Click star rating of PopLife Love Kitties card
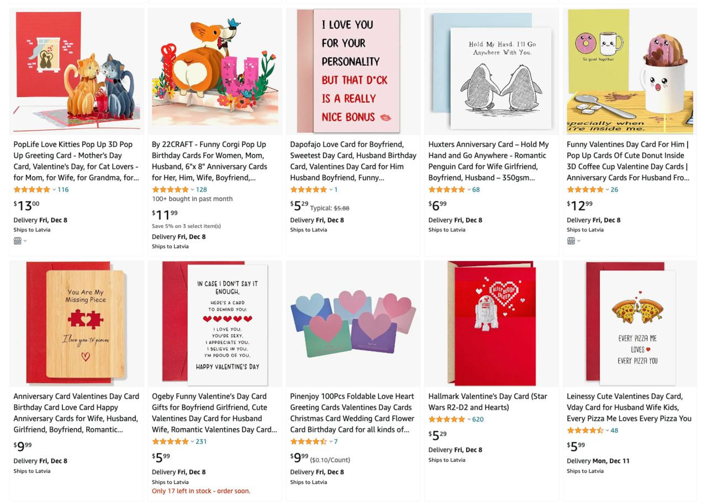Screen dimensions: 707x502 pos(32,189)
